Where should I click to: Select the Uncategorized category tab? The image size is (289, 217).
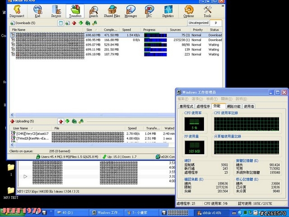tap(199, 23)
